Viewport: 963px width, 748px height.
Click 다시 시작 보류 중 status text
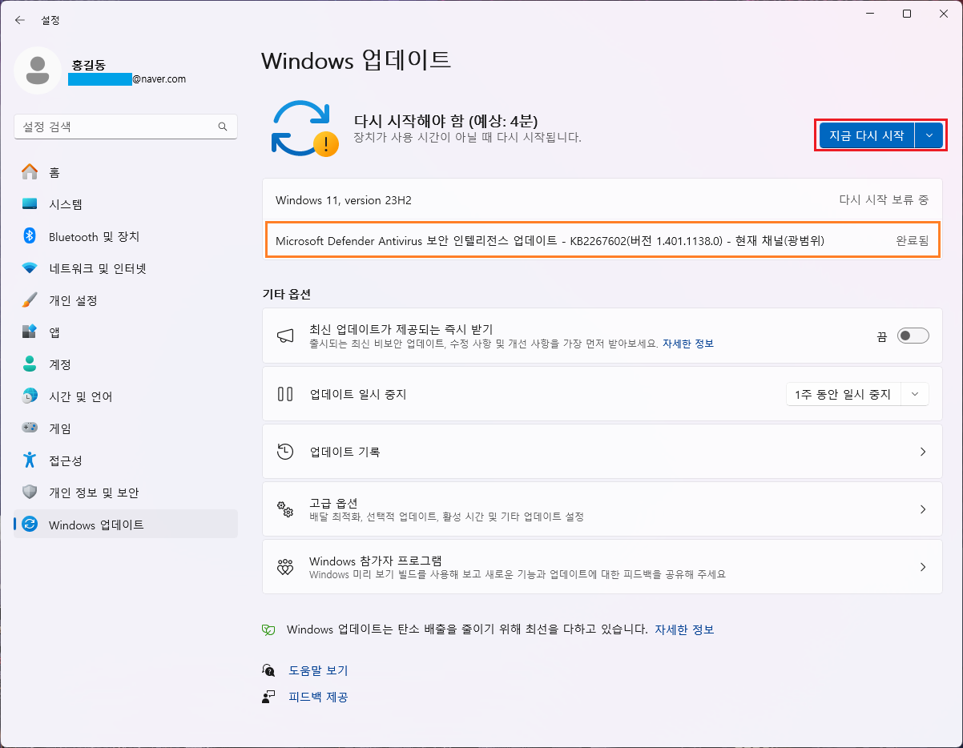click(x=884, y=200)
